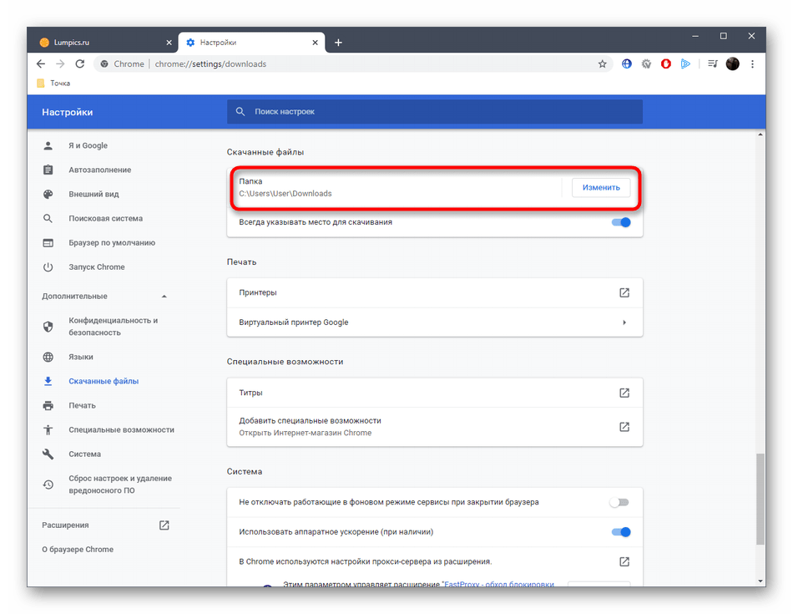Open the Opera-style red extension icon
Viewport: 793px width, 614px height.
pos(666,64)
